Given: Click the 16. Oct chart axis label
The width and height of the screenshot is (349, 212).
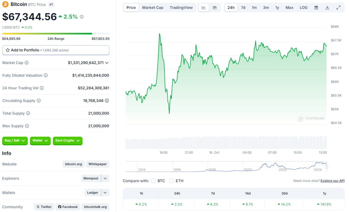Looking at the screenshot, I should pyautogui.click(x=214, y=152).
